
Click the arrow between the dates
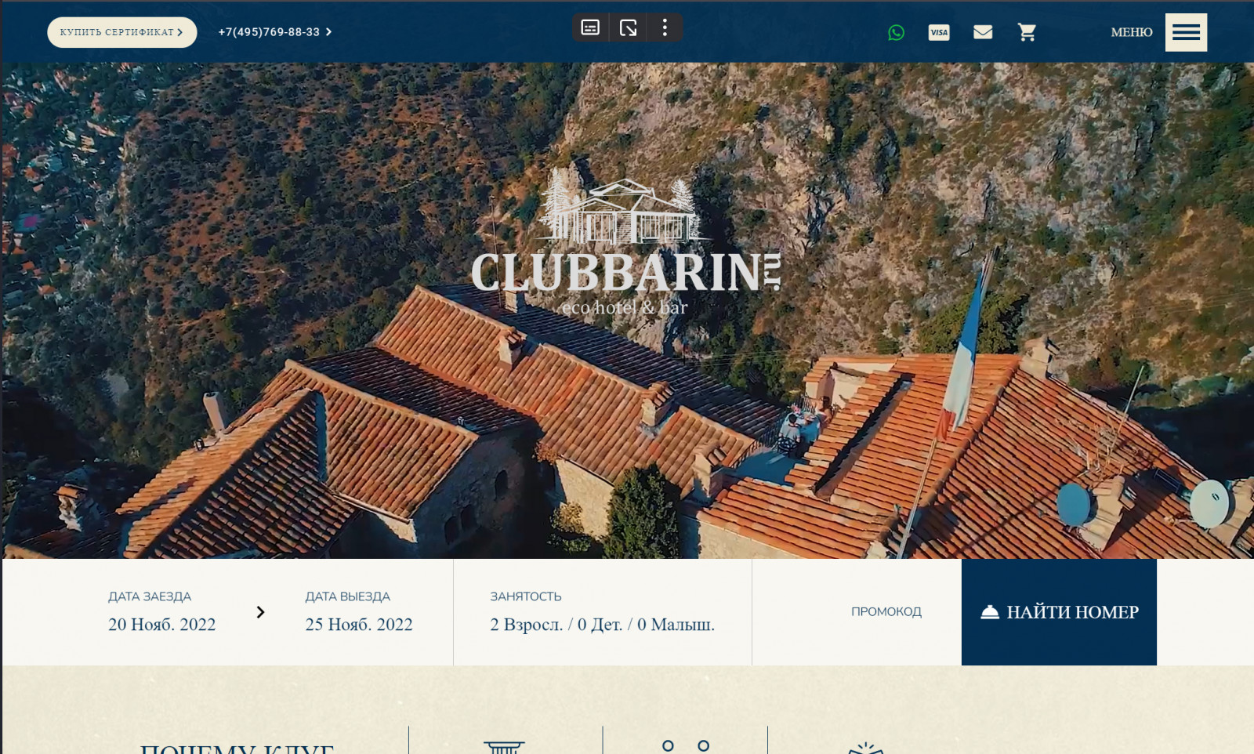coord(260,612)
